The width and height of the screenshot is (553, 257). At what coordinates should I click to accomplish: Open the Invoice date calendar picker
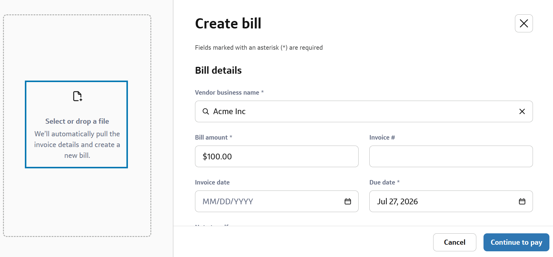click(x=347, y=201)
